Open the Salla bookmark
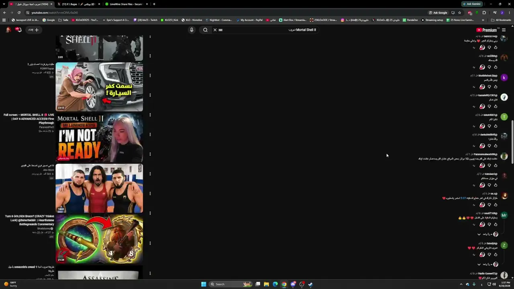 [x=63, y=20]
